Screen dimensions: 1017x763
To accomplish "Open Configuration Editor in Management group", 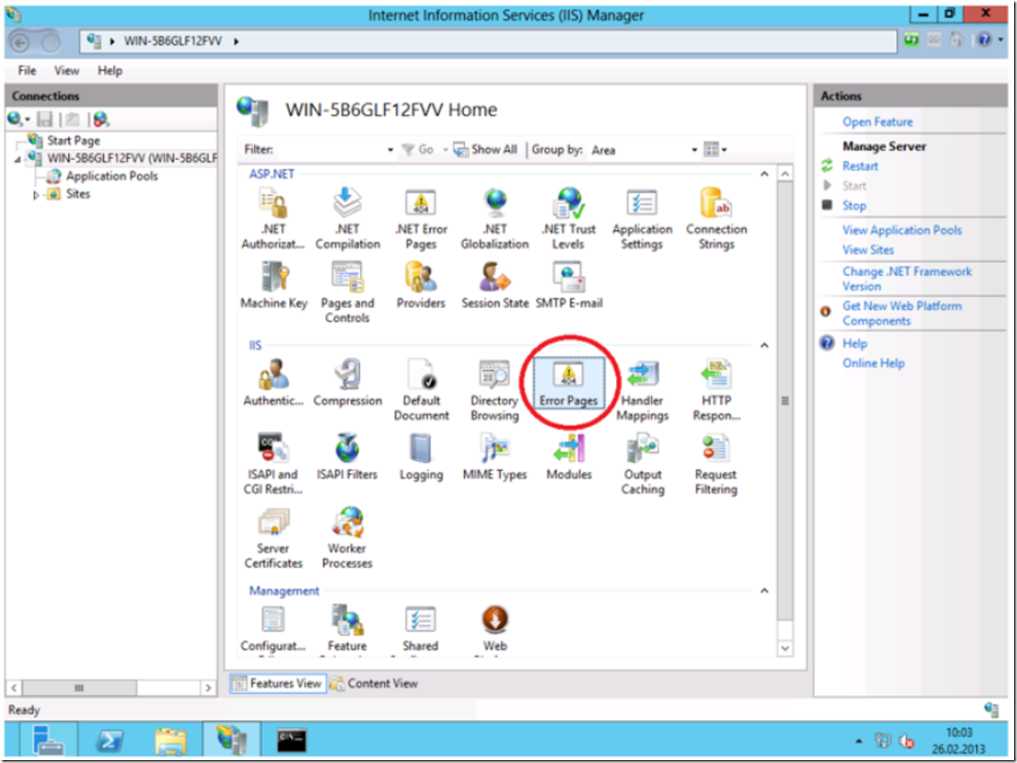I will pyautogui.click(x=273, y=628).
